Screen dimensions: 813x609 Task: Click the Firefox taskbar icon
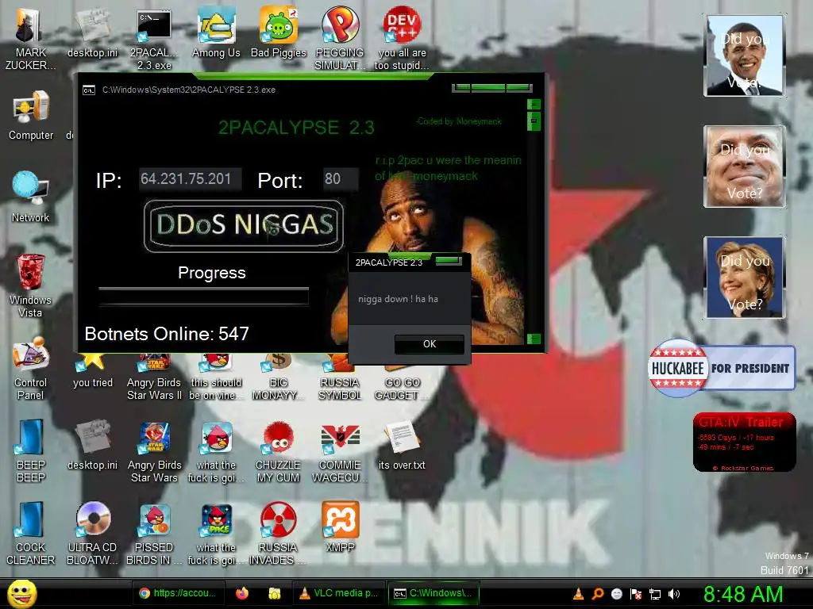(x=241, y=593)
